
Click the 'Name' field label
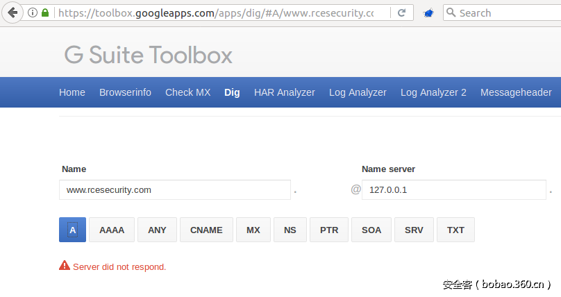pyautogui.click(x=74, y=169)
